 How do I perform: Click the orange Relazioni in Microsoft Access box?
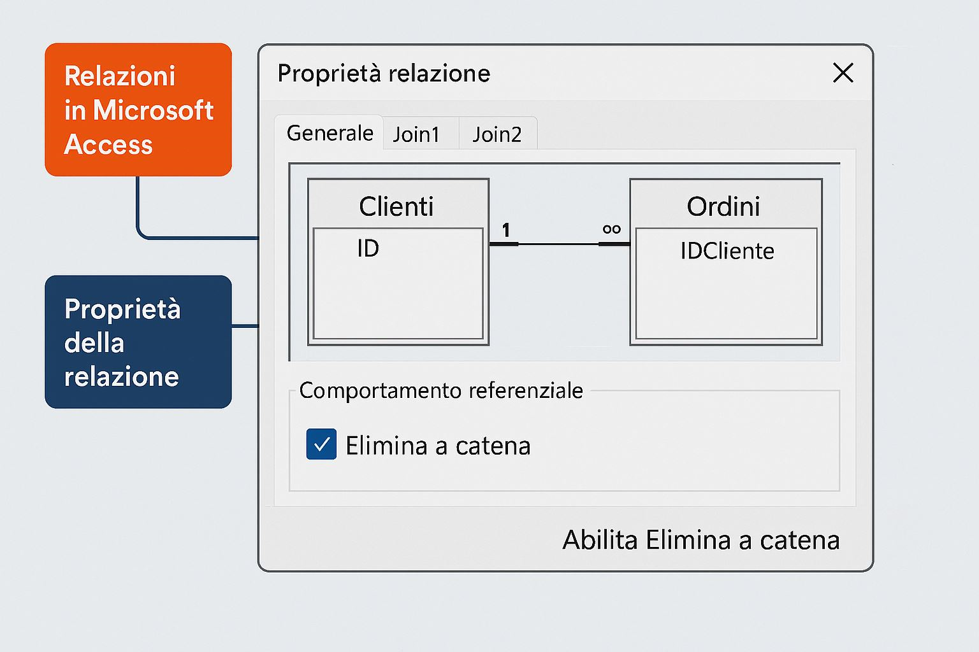point(138,110)
